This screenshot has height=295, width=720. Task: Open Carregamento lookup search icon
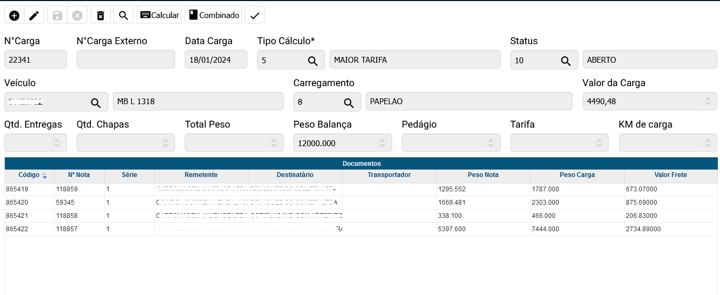[x=349, y=103]
